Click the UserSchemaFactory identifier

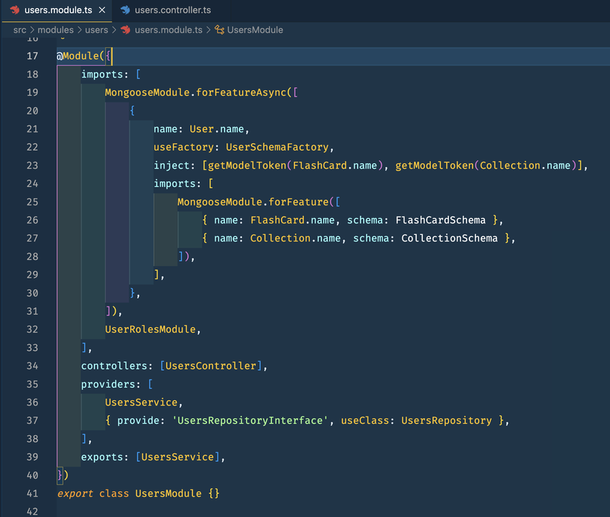click(277, 147)
